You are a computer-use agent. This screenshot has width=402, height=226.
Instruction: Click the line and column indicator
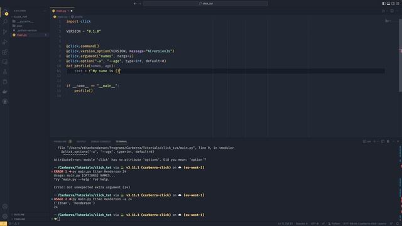(x=285, y=223)
